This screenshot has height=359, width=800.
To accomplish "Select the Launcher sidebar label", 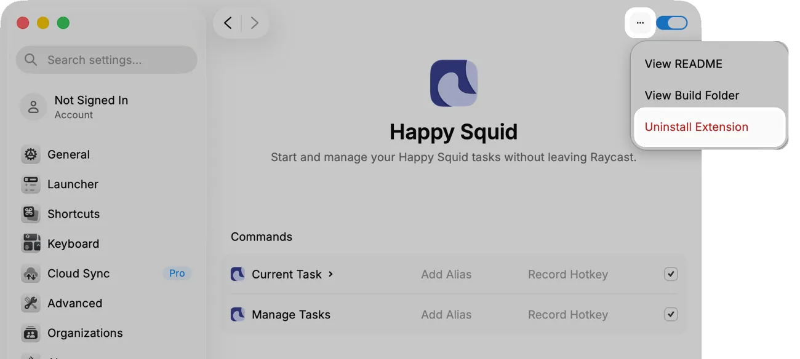I will (x=73, y=184).
